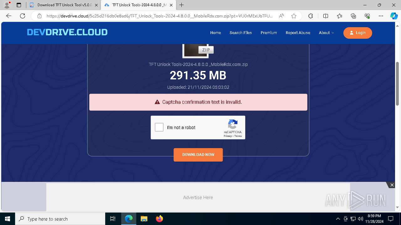Click the orange Login button

tap(358, 33)
